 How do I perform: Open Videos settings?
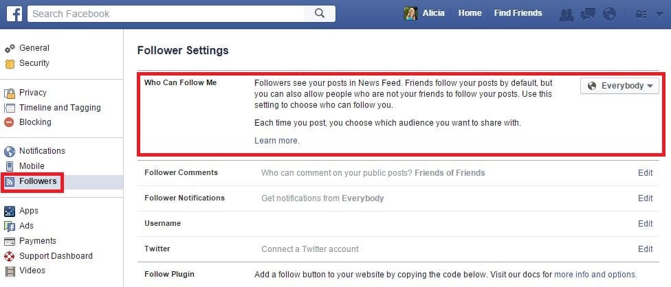tap(32, 271)
